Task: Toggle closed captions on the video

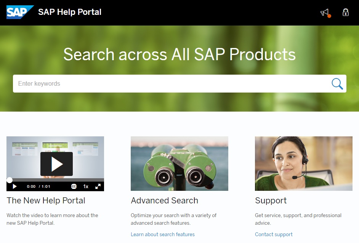Action: 74,187
